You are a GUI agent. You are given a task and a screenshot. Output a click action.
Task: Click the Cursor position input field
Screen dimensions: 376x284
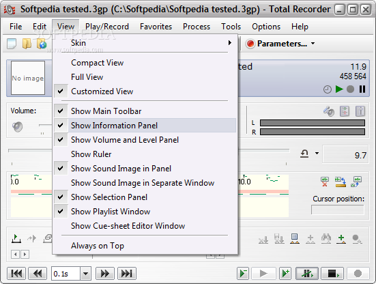click(337, 210)
